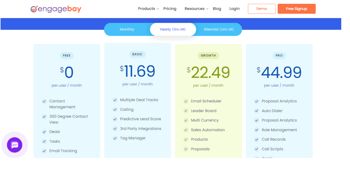Request a Demo

262,9
